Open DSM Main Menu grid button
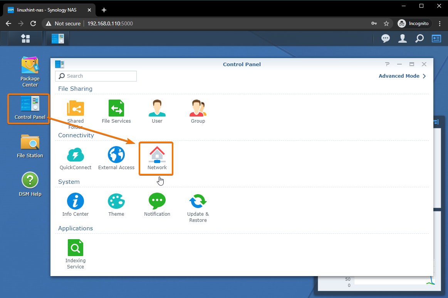Image resolution: width=448 pixels, height=298 pixels. [25, 38]
